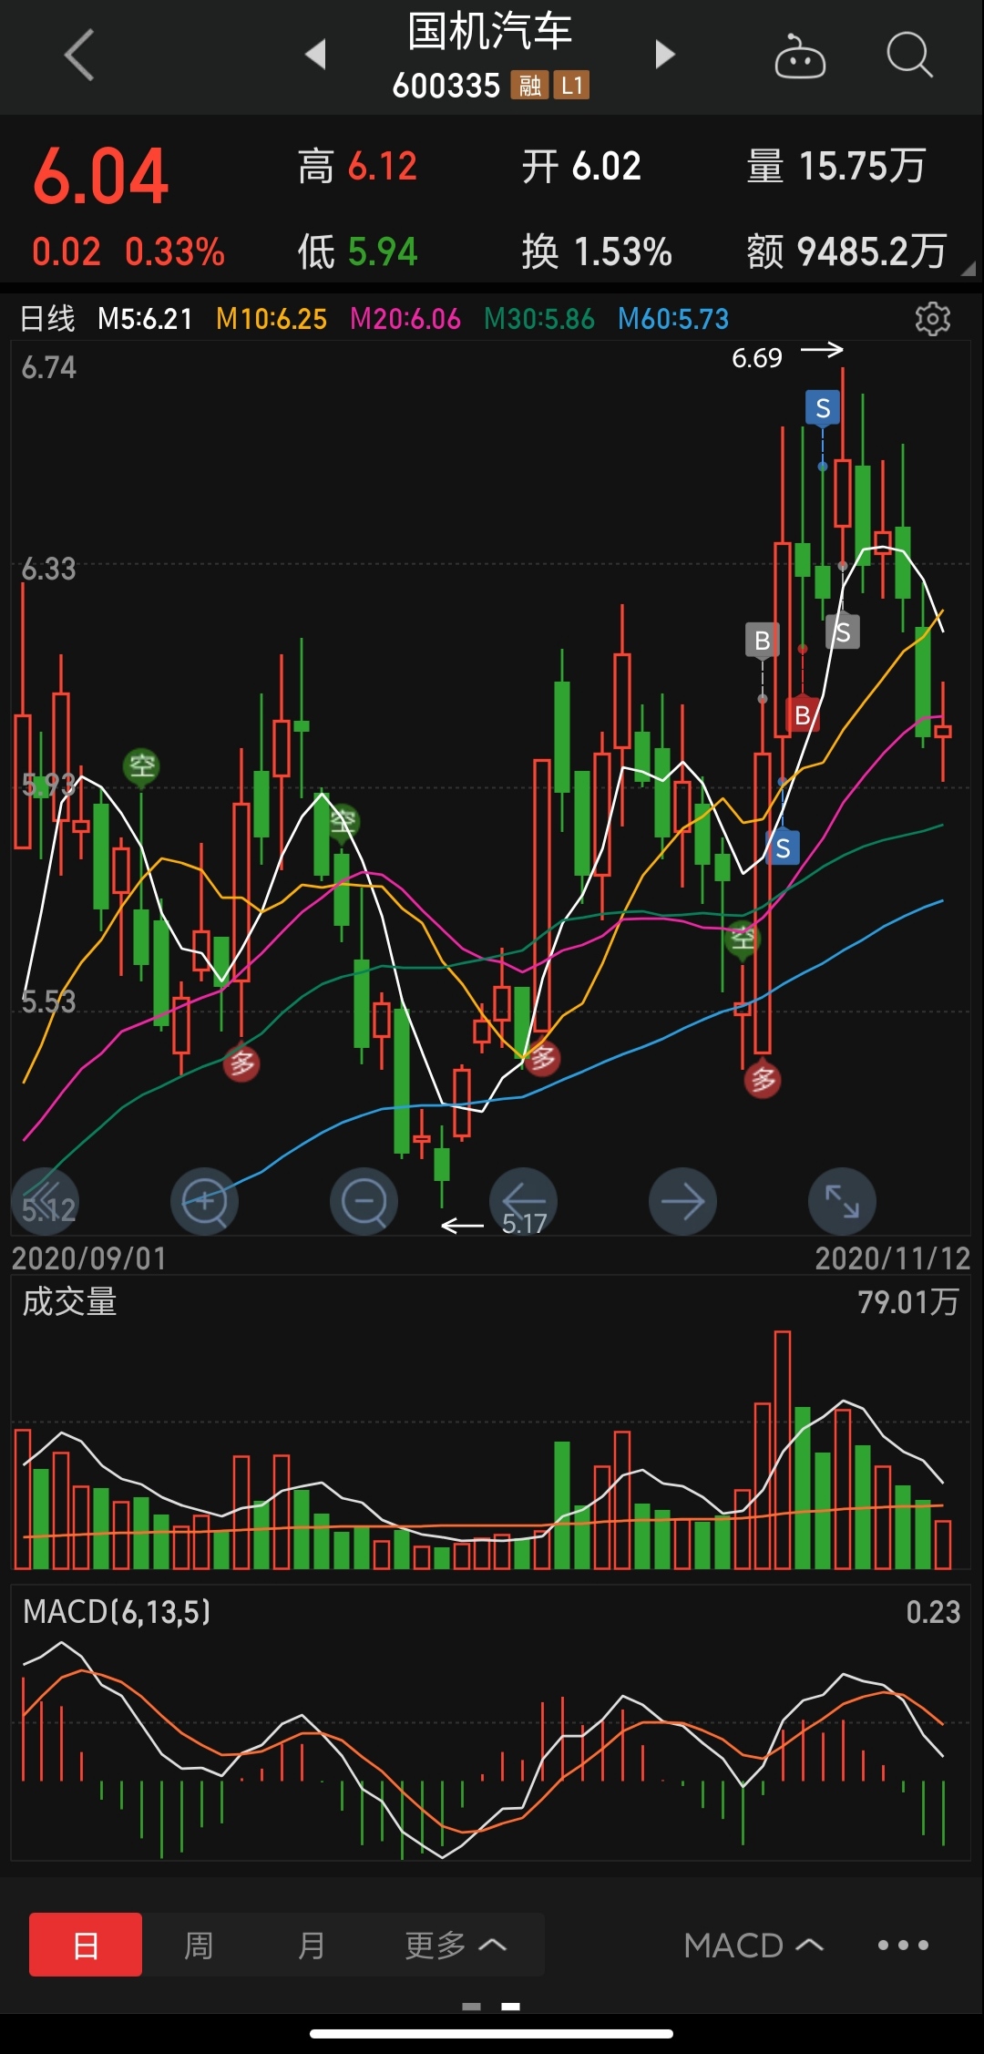Tap the blue S marker at the chart peak
Viewport: 984px width, 2054px height.
tap(823, 408)
